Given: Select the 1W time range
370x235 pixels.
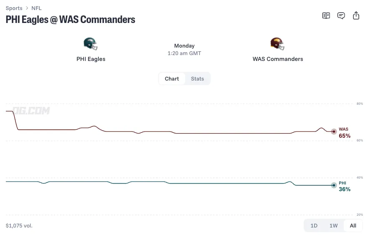Looking at the screenshot, I should 333,225.
